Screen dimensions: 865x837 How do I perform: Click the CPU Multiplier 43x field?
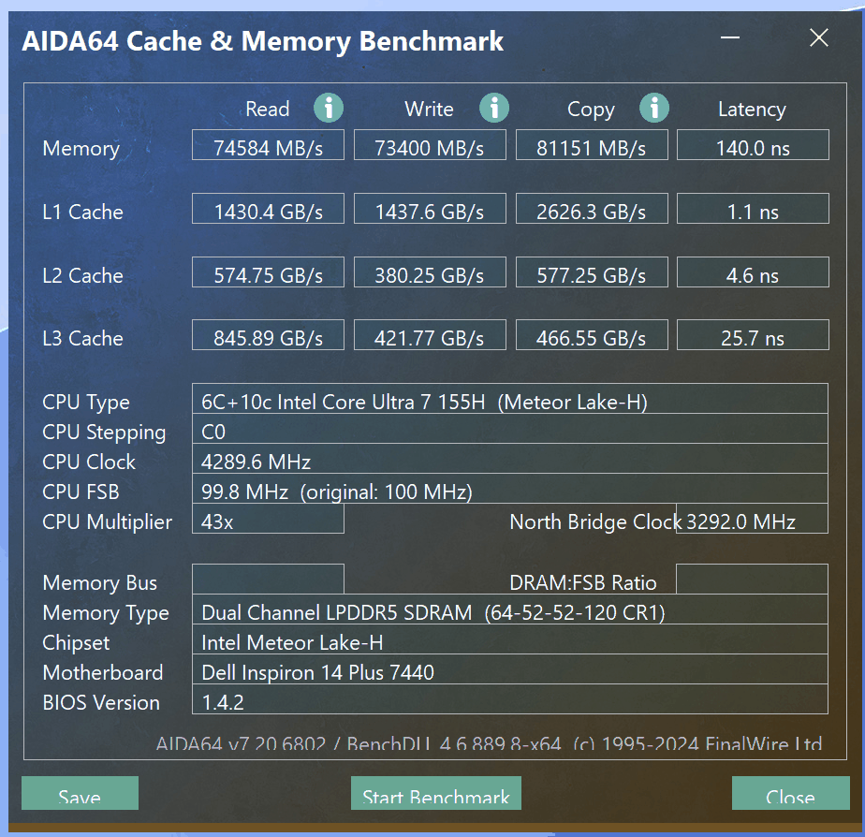pos(268,520)
